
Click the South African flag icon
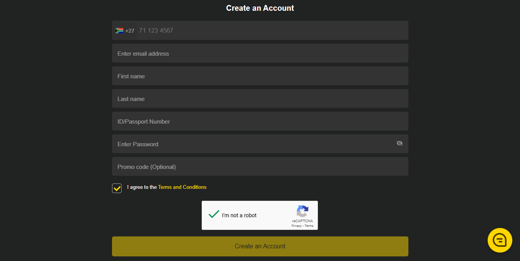119,31
